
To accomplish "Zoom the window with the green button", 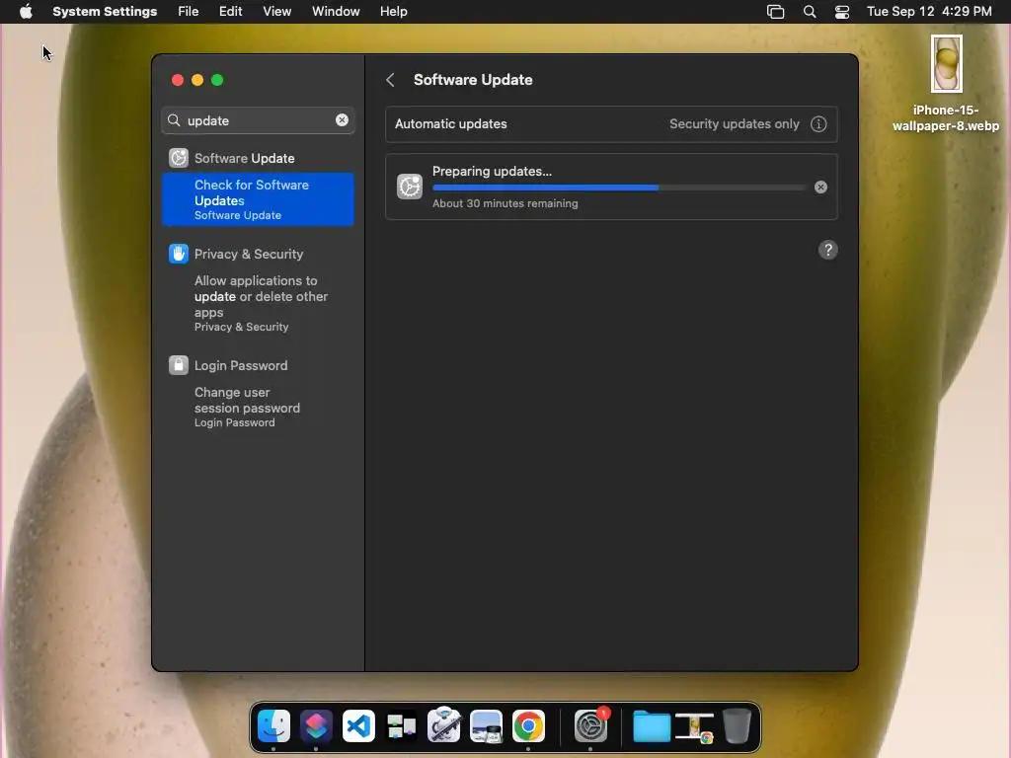I will (217, 80).
